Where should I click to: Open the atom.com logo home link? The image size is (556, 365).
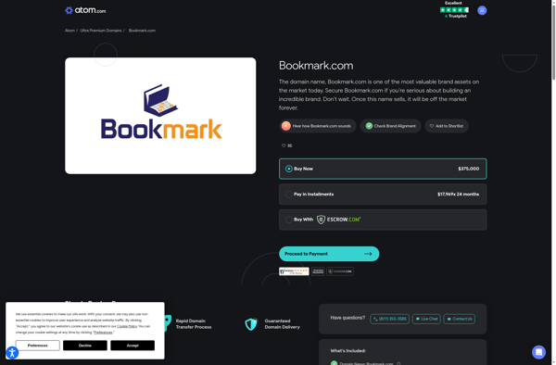click(85, 10)
